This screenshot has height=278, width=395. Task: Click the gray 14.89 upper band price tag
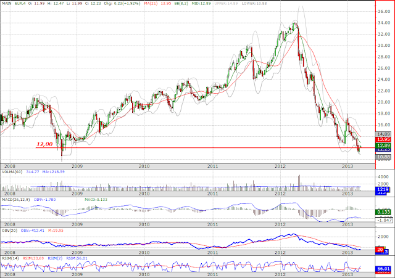pos(383,134)
